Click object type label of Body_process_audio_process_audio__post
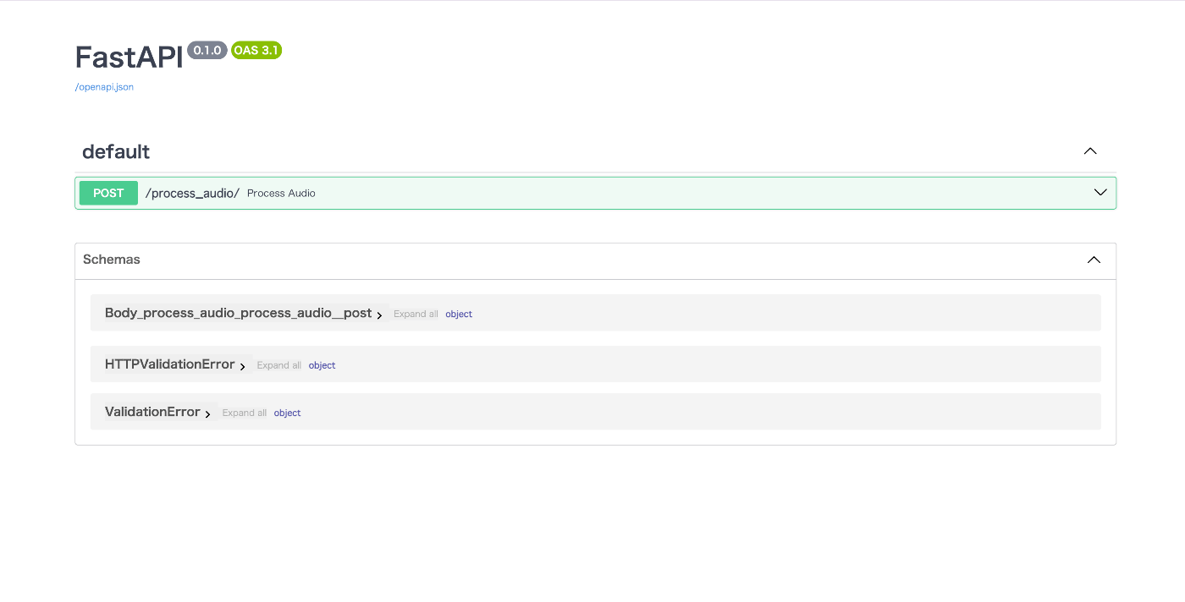The height and width of the screenshot is (602, 1185). 459,314
